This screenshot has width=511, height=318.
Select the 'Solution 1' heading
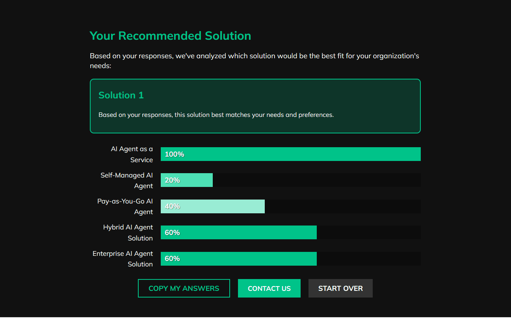click(x=121, y=95)
